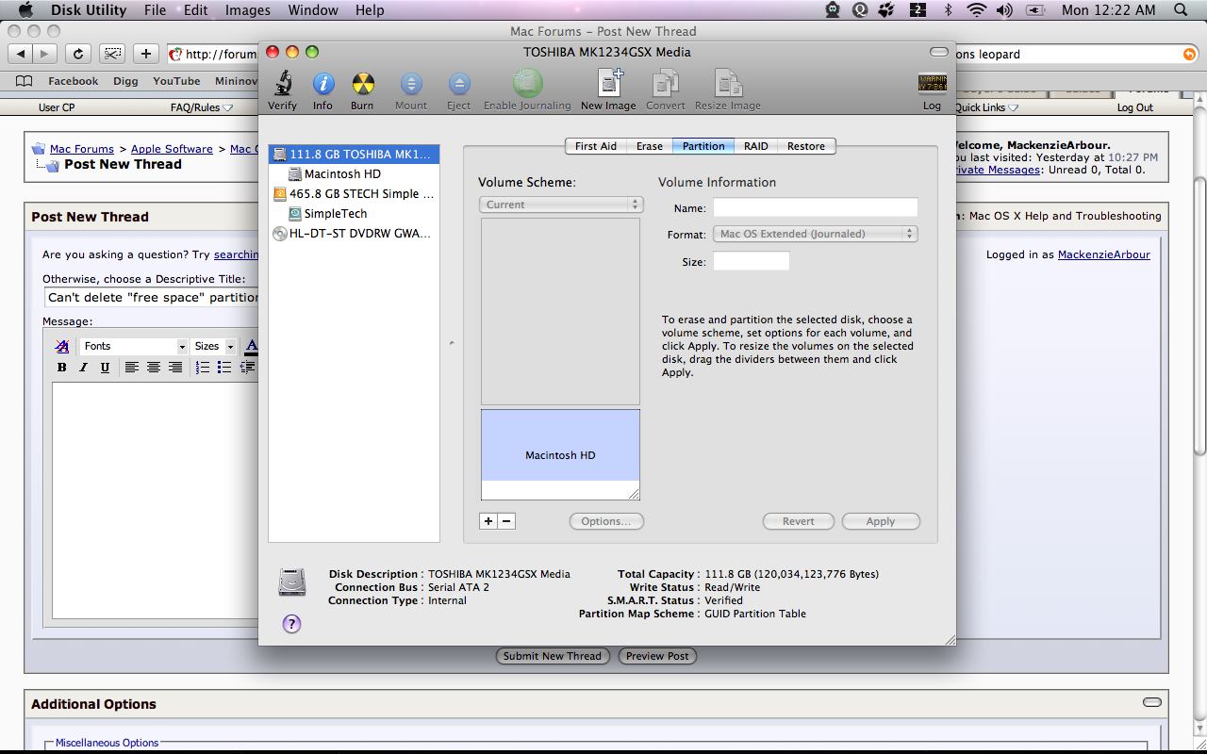The image size is (1207, 754).
Task: Open the MackenzieArbour profile link
Action: 1104,254
